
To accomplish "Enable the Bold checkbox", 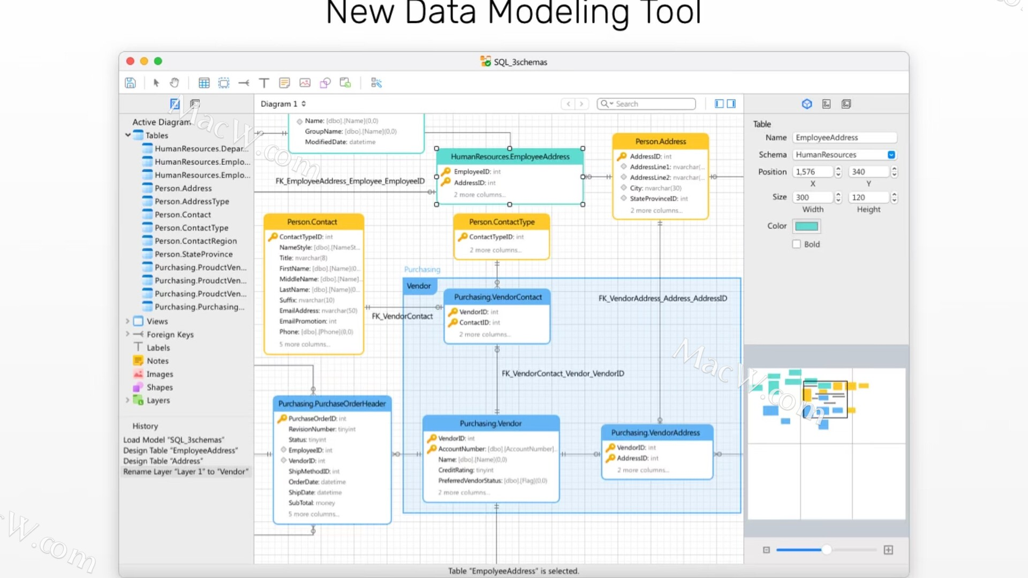I will coord(797,244).
